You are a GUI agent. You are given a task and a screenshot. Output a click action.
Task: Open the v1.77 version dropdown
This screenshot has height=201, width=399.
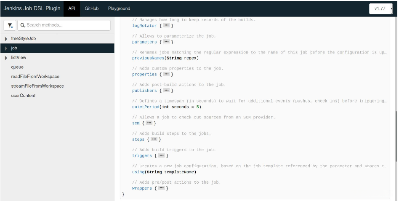point(381,8)
